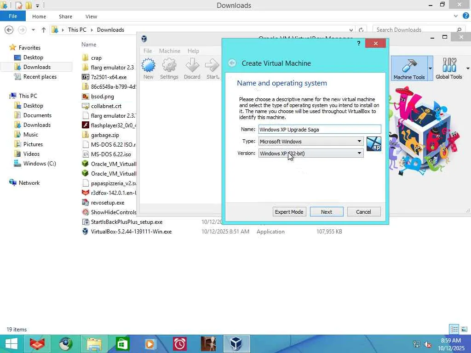Click Explorer Forward navigation arrow

click(x=22, y=30)
